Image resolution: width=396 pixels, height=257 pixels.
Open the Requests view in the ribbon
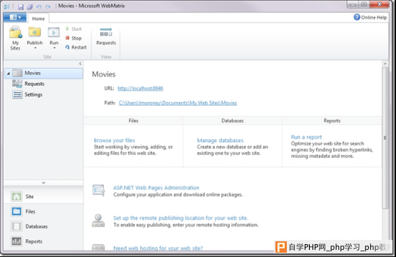[106, 36]
